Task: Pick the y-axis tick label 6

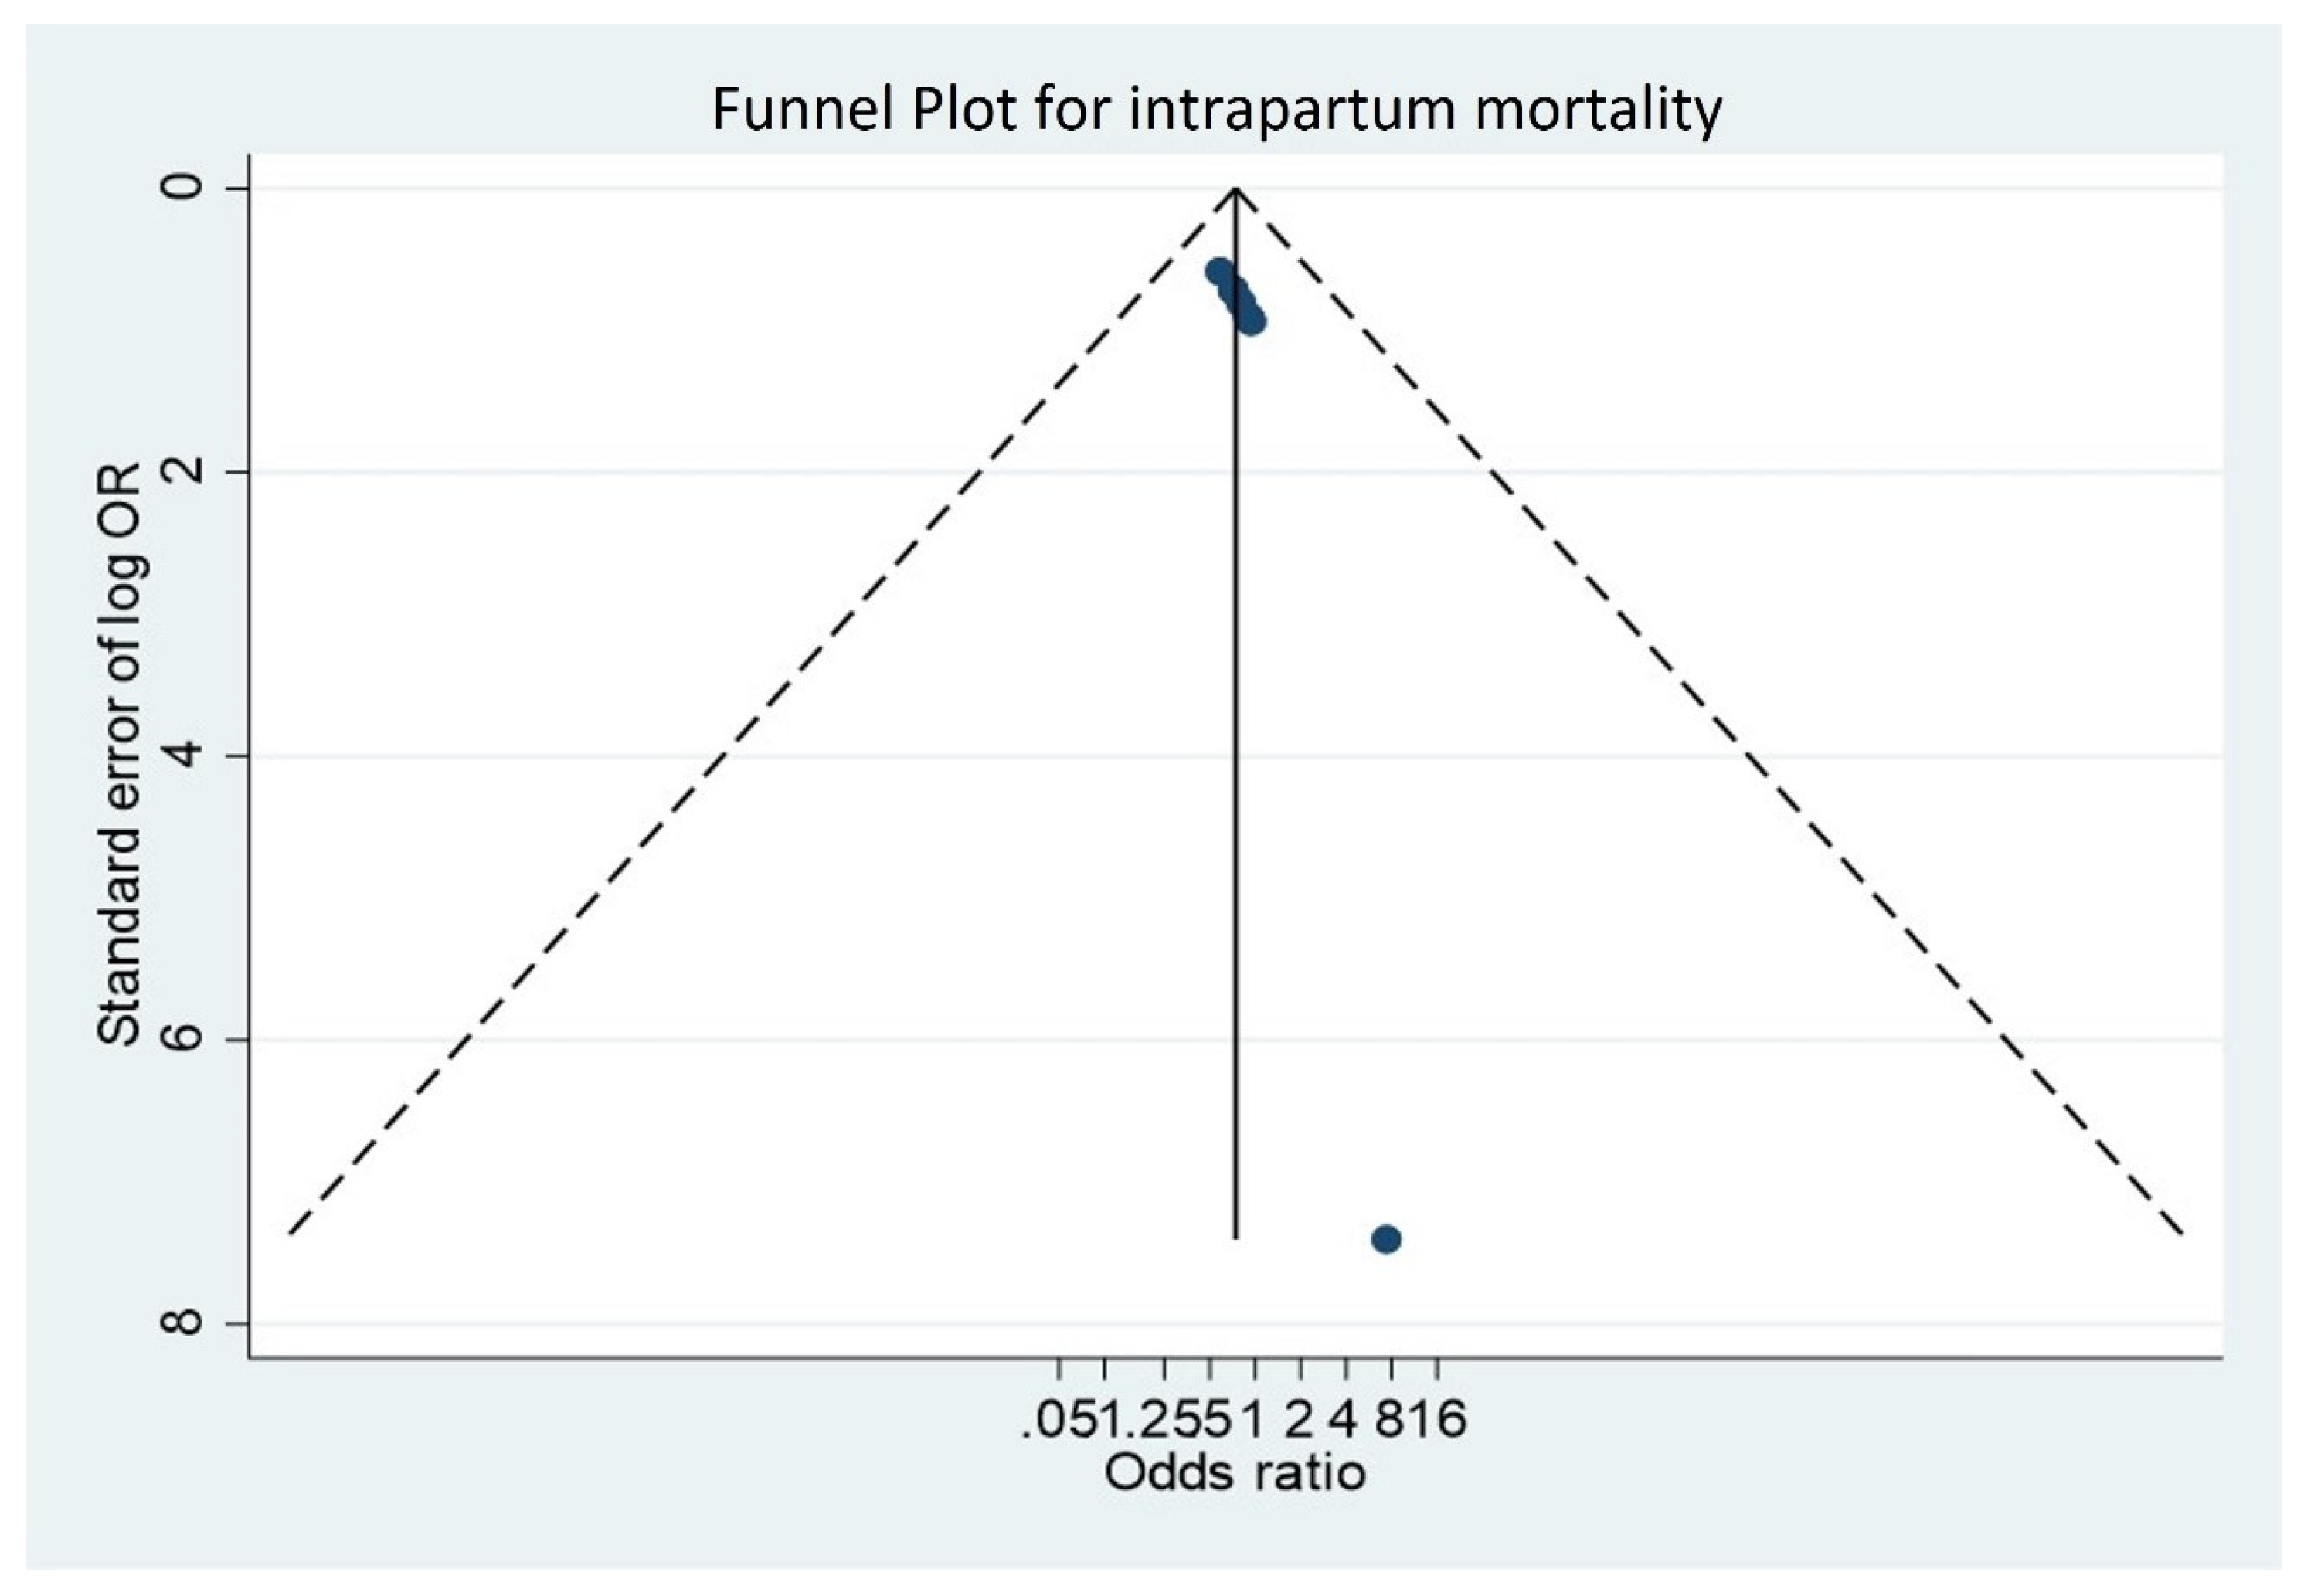Action: (183, 1040)
